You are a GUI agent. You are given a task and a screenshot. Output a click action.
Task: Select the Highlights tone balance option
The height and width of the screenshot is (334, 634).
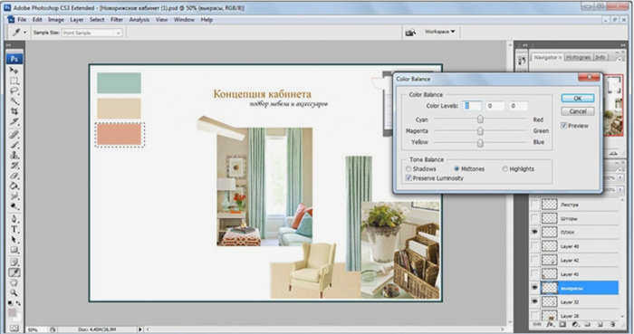tap(504, 169)
